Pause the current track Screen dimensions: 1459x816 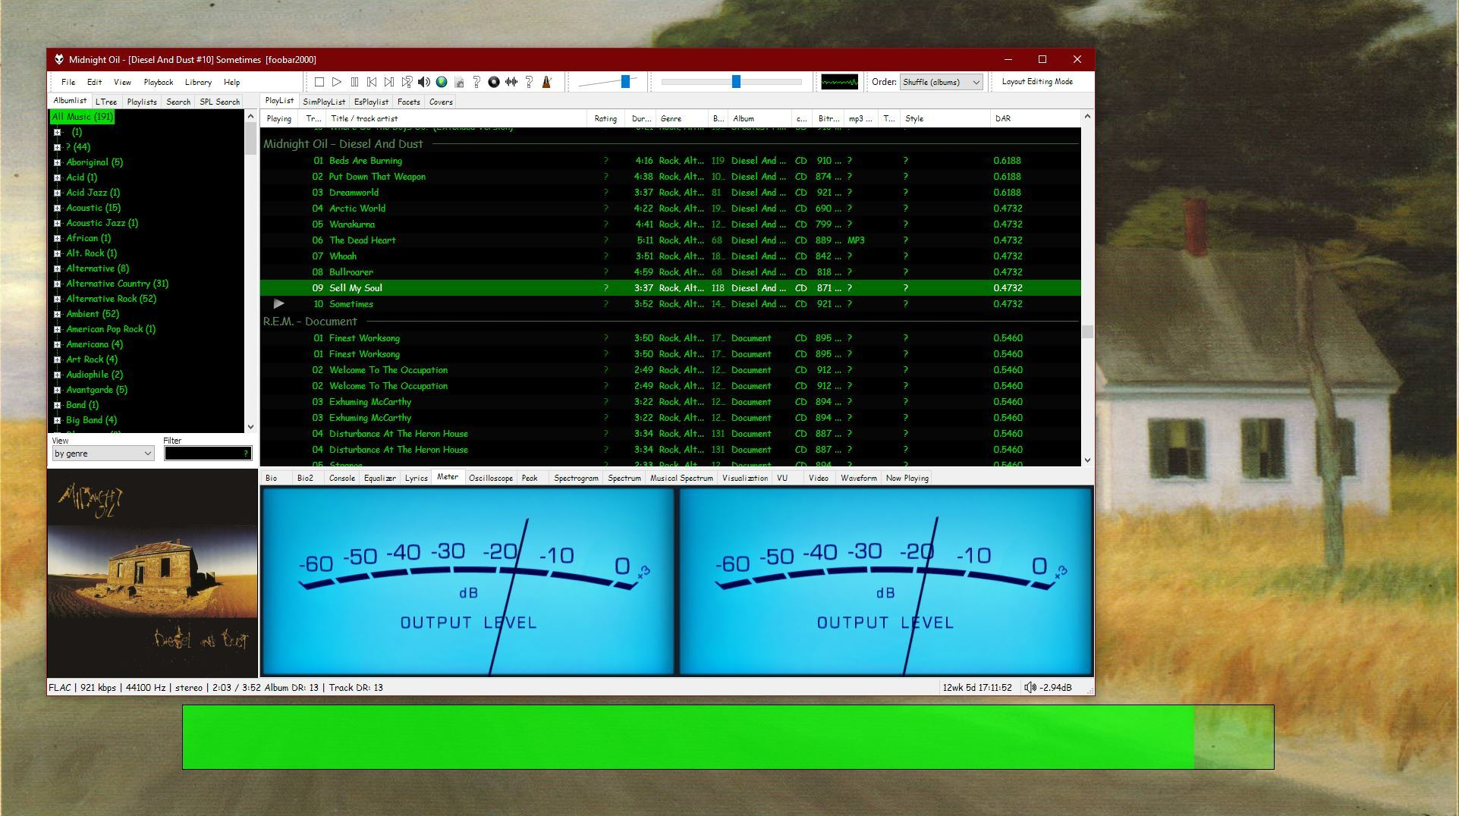[x=354, y=82]
